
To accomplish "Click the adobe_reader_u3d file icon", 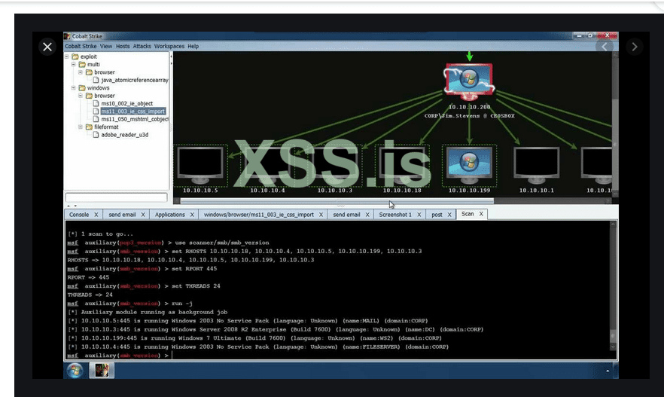I will tap(96, 135).
